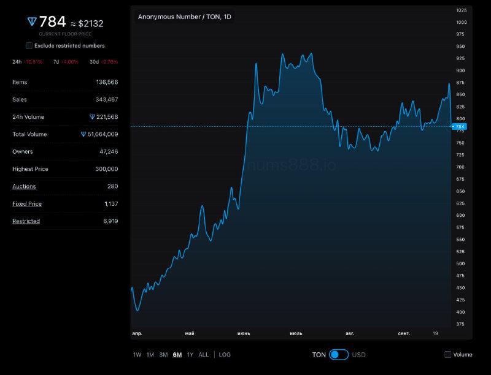Enable Exclude restricted numbers checkbox

point(29,46)
